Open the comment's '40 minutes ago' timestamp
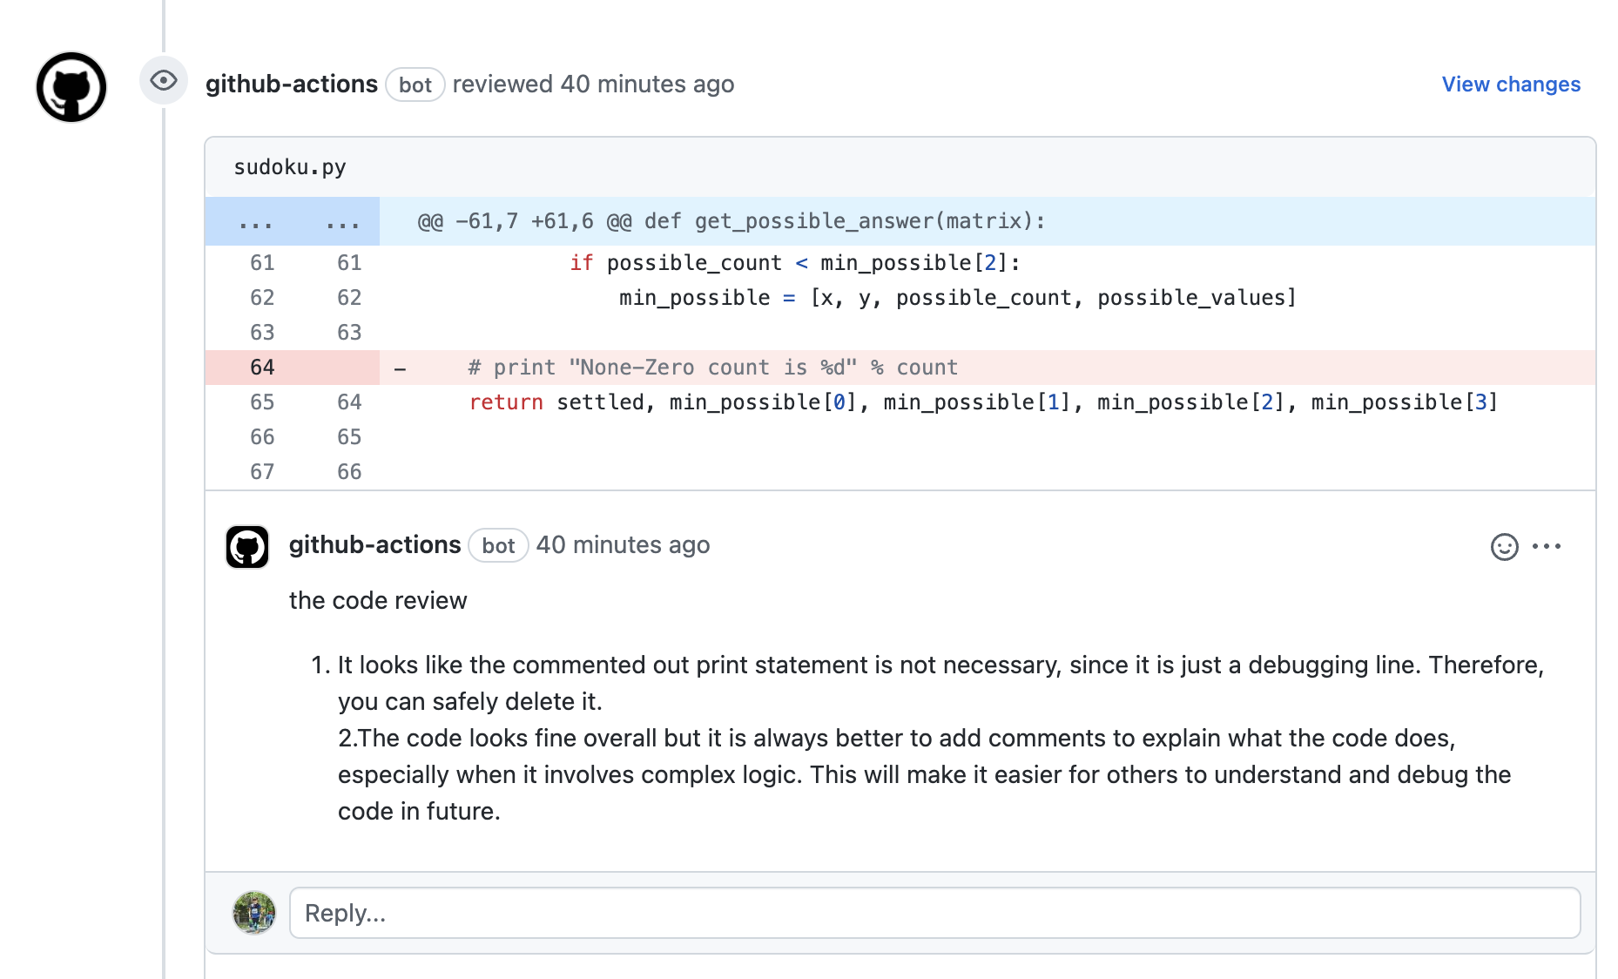The image size is (1618, 979). tap(624, 545)
